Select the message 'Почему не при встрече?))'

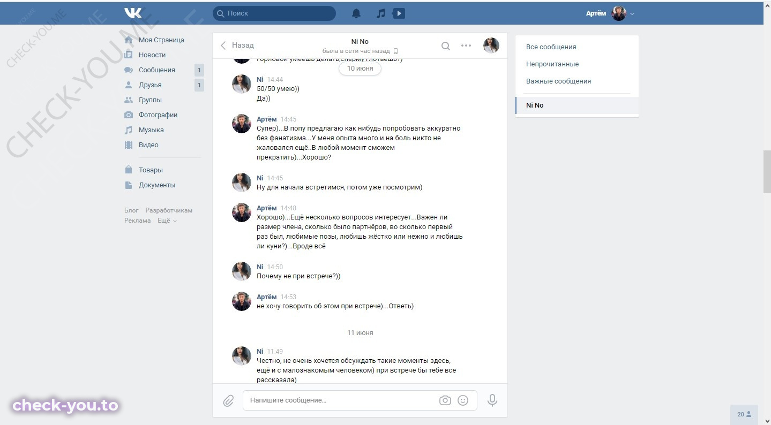298,276
